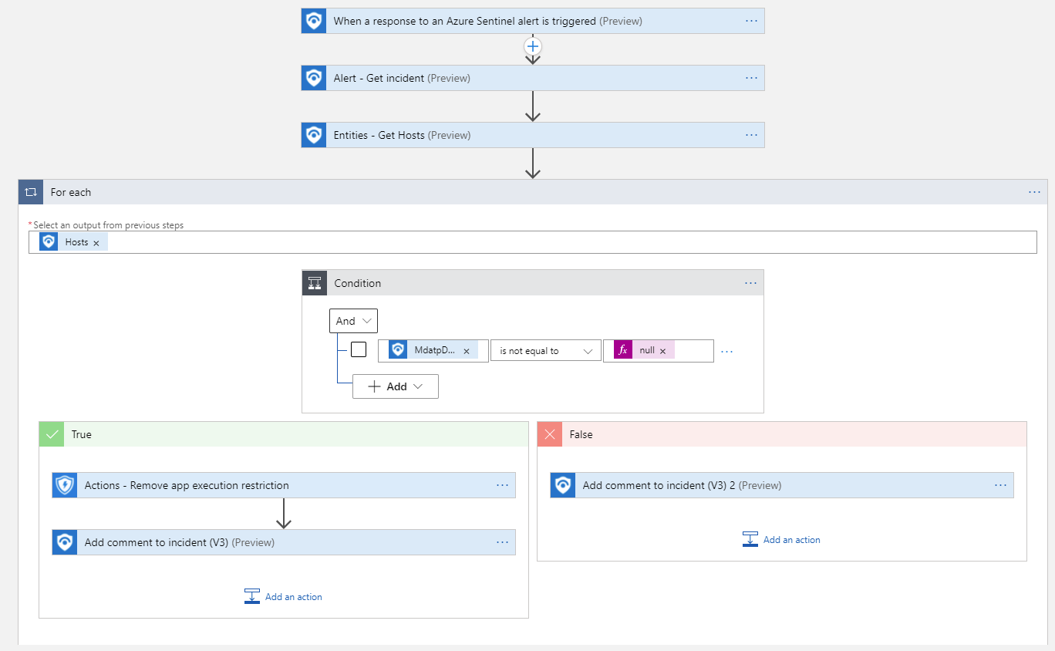The height and width of the screenshot is (651, 1055).
Task: Click the Condition step icon
Action: tap(315, 283)
